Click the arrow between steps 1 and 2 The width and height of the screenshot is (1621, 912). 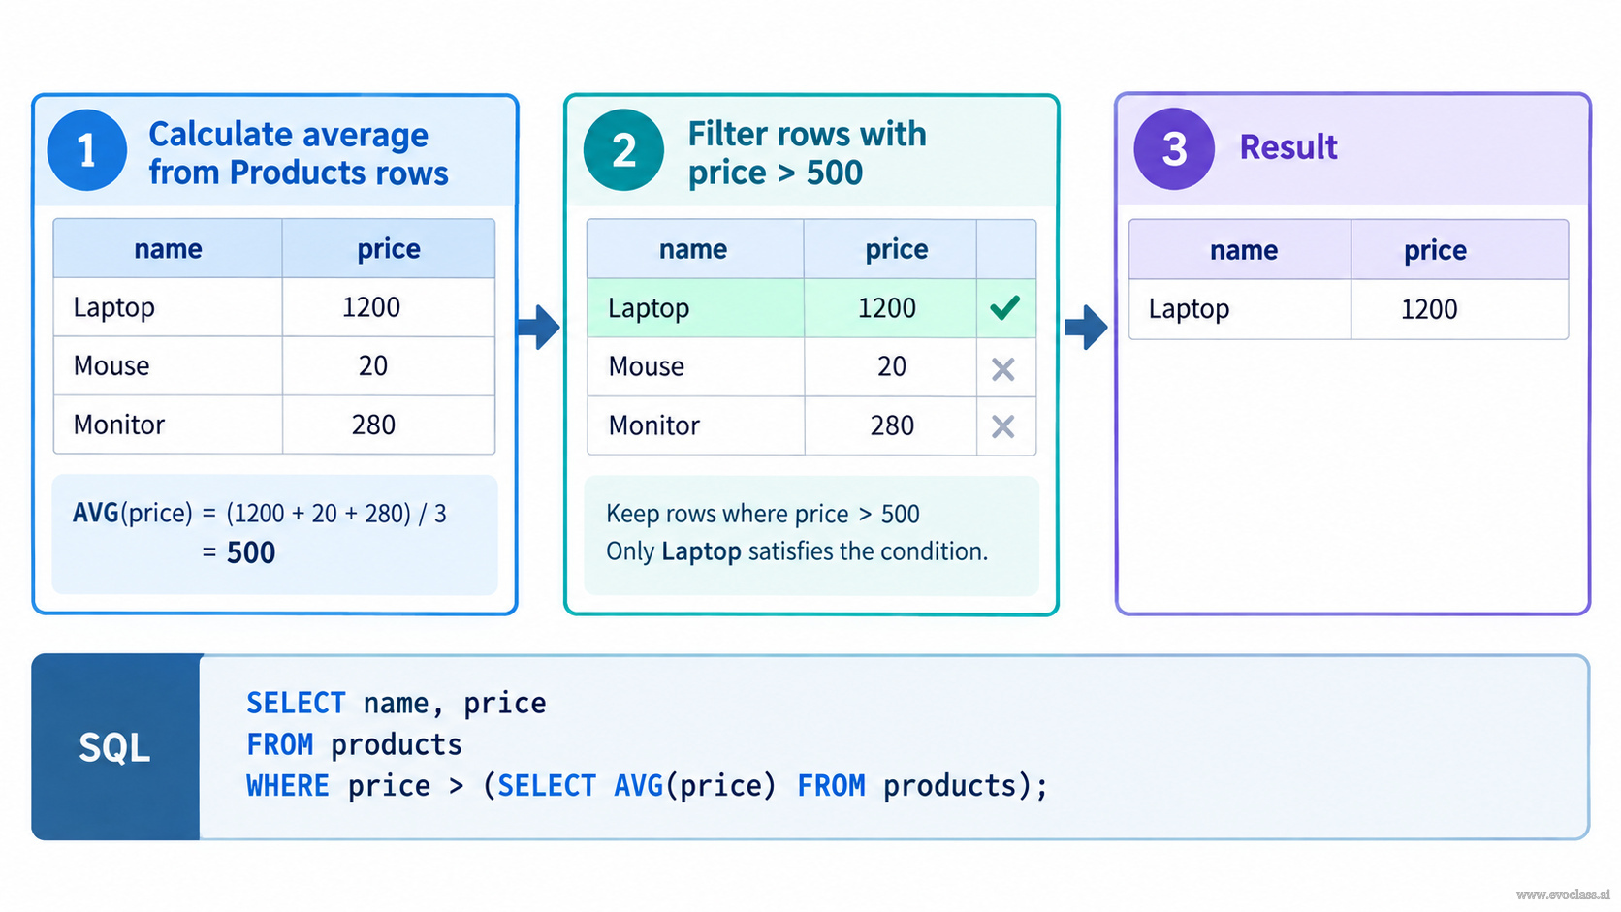(539, 327)
